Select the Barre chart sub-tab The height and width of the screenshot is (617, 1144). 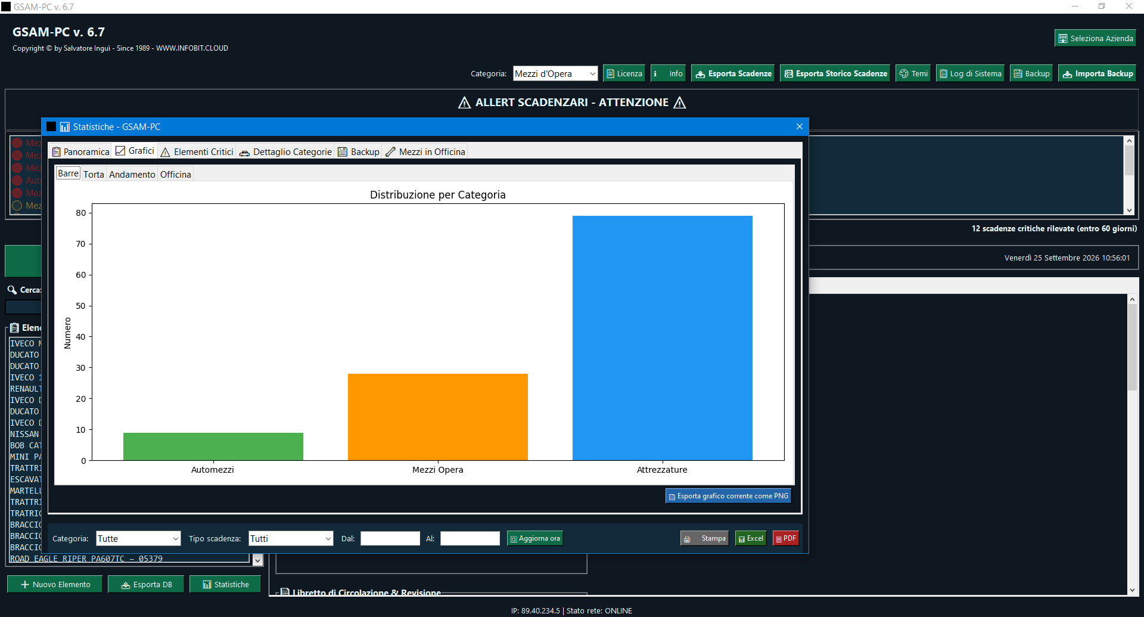tap(68, 173)
